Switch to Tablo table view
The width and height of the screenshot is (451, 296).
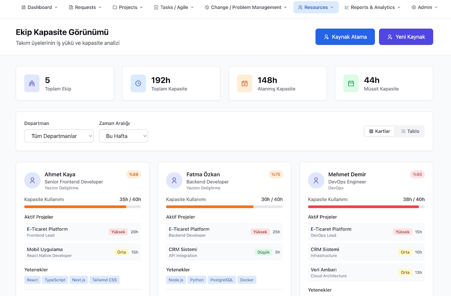410,131
